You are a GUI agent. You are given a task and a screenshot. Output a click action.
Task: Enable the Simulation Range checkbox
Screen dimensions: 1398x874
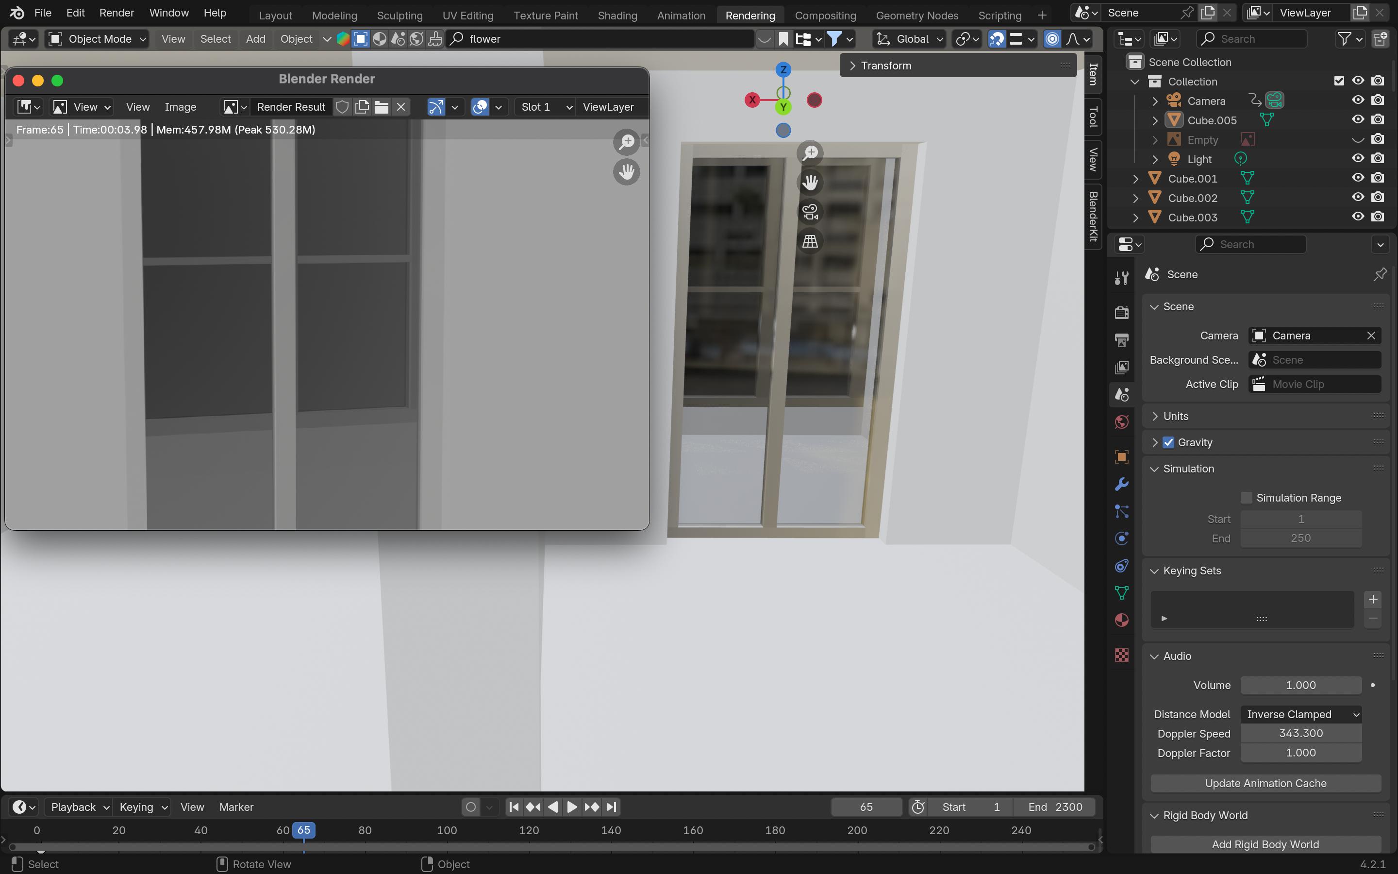click(1247, 497)
